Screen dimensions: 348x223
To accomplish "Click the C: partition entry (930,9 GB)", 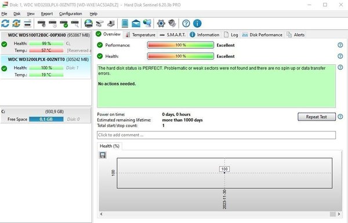I will click(46, 115).
